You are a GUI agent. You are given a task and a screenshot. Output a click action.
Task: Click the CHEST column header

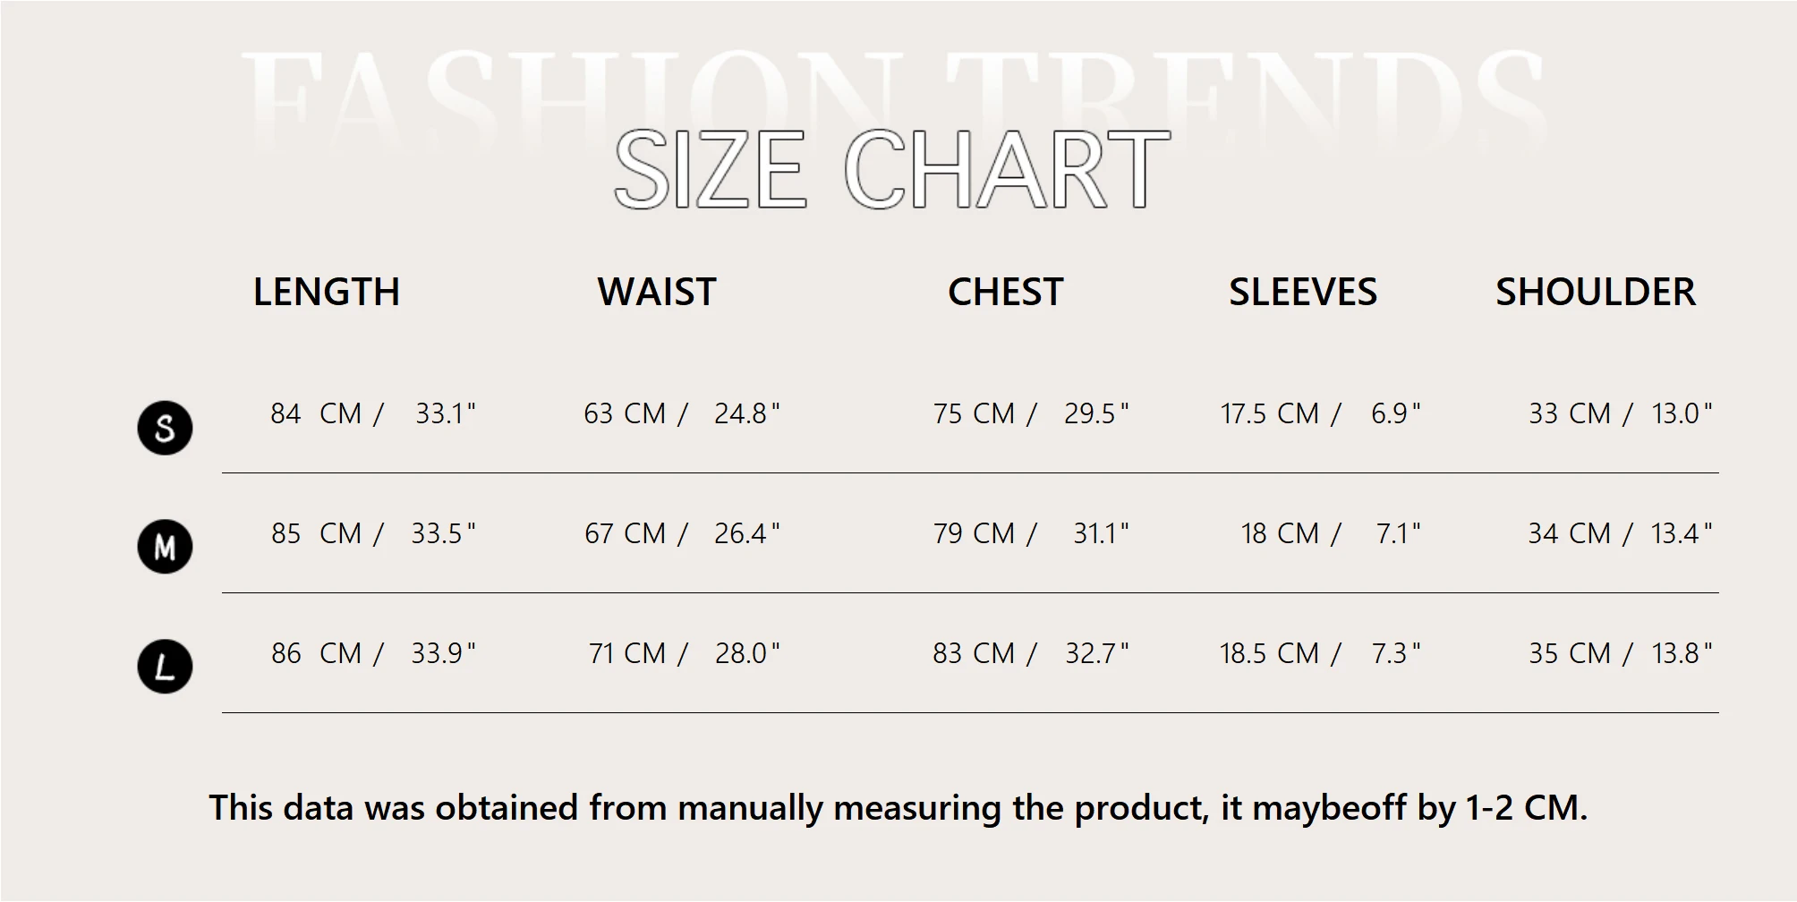coord(1005,292)
